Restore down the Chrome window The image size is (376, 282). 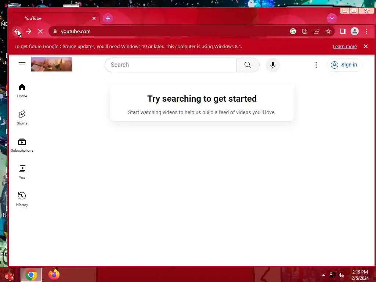[x=354, y=11]
